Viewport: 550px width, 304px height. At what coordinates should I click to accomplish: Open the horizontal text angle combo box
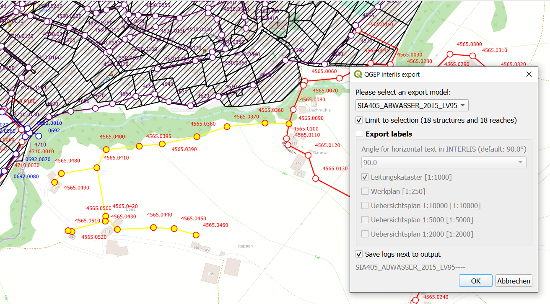click(444, 162)
